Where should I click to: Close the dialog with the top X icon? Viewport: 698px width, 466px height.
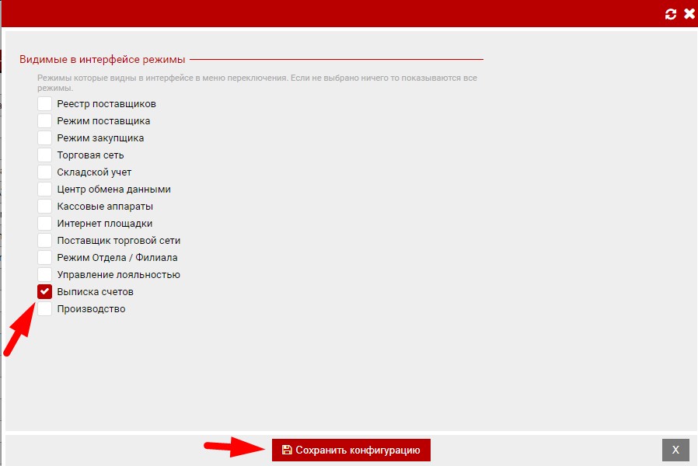coord(689,14)
